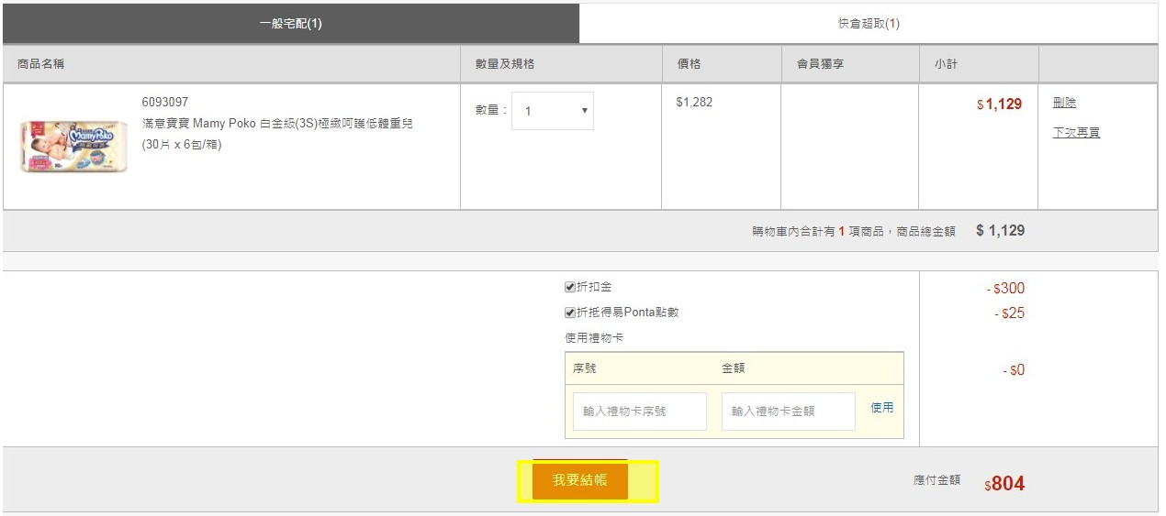The height and width of the screenshot is (516, 1166).
Task: Click the 使用禮物卡 label
Action: click(594, 338)
